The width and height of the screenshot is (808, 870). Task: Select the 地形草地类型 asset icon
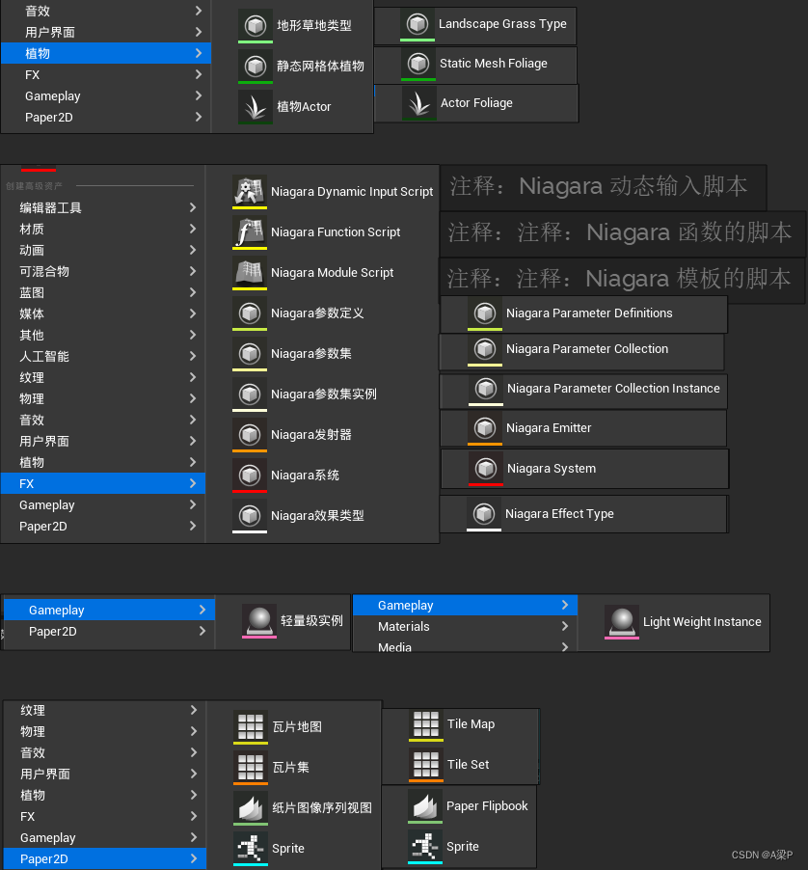(x=256, y=25)
